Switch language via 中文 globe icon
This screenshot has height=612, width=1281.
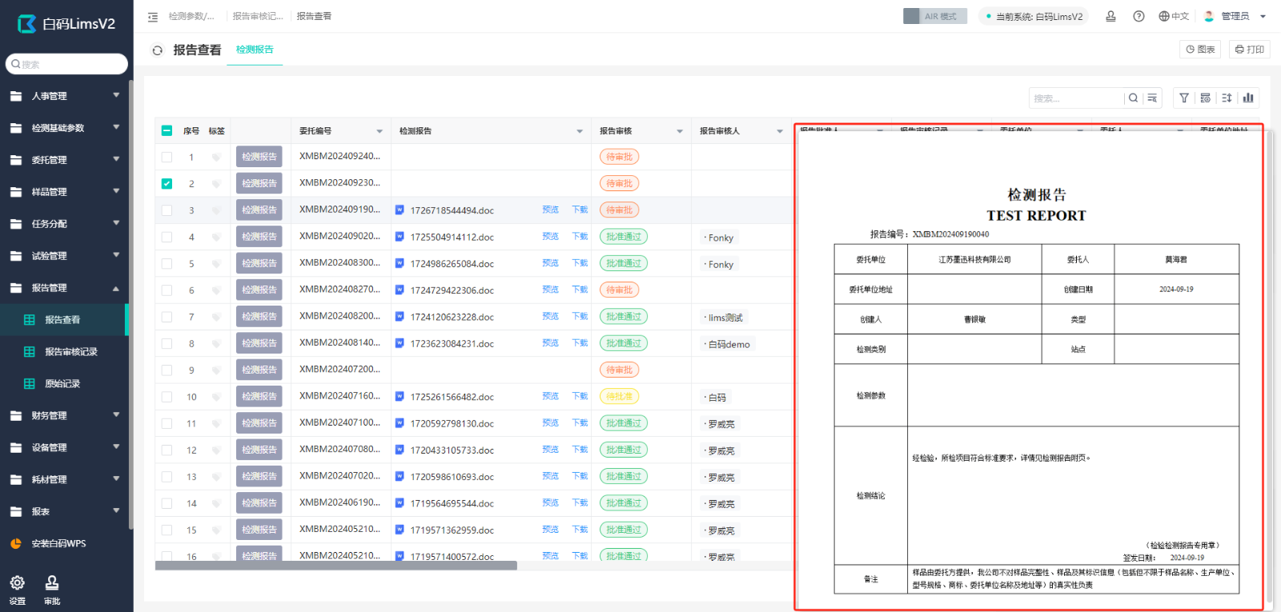click(x=1174, y=16)
